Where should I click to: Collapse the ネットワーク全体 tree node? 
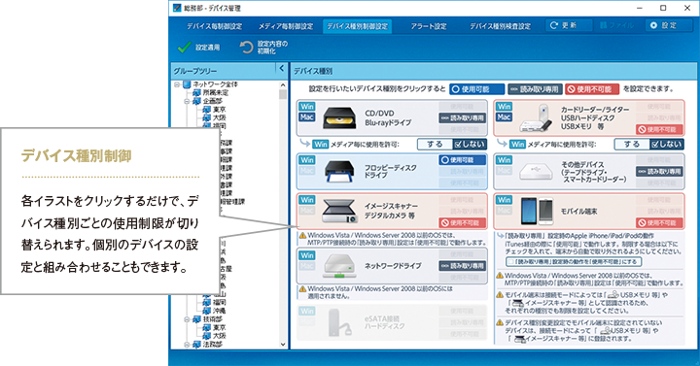click(177, 84)
